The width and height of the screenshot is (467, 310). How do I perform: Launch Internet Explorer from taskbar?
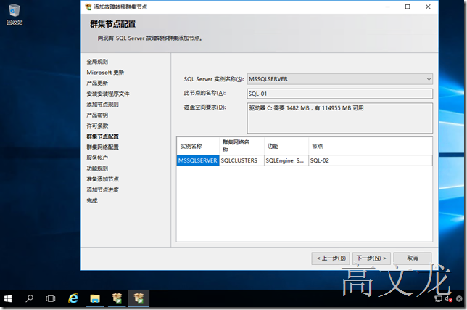coord(73,298)
